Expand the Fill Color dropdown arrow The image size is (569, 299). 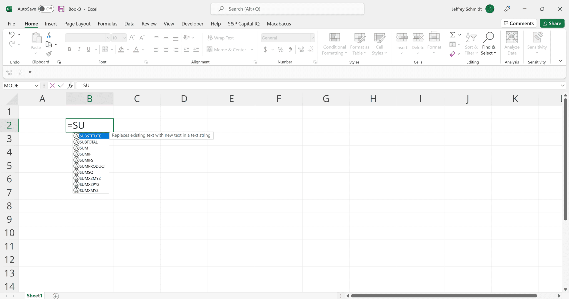(x=128, y=49)
